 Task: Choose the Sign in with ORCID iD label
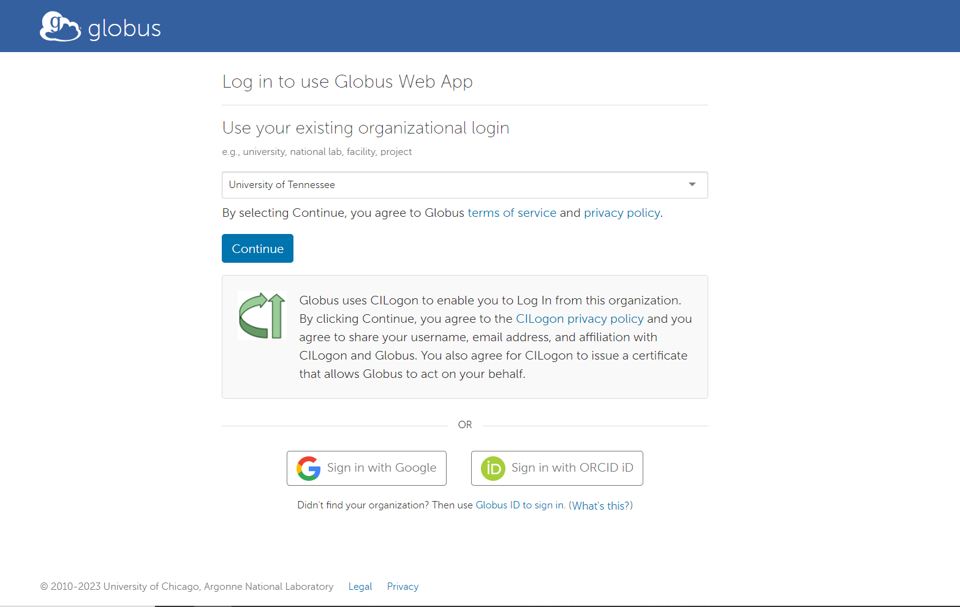572,468
